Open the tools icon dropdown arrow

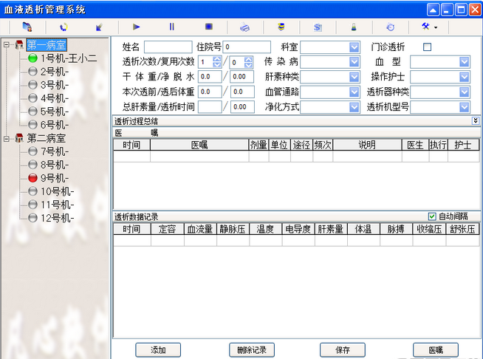[x=436, y=27]
